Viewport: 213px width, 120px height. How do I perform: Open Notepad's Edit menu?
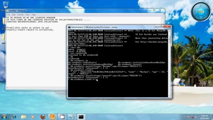(14, 15)
